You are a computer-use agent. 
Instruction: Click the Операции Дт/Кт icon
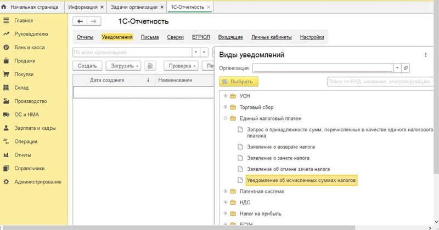click(x=6, y=141)
